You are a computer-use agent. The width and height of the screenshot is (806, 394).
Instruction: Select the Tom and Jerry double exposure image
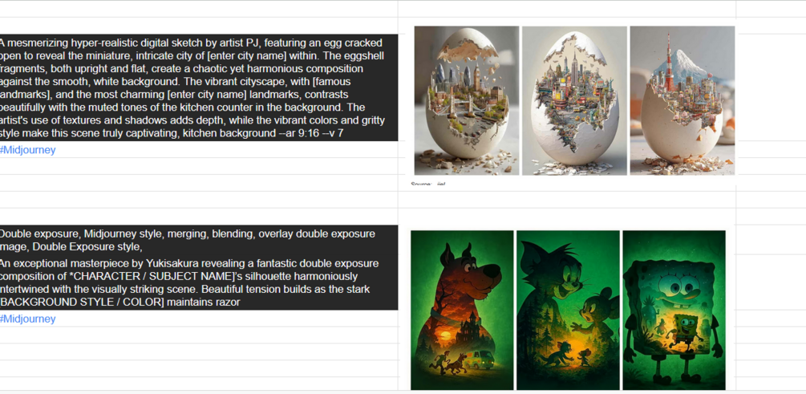coord(568,311)
